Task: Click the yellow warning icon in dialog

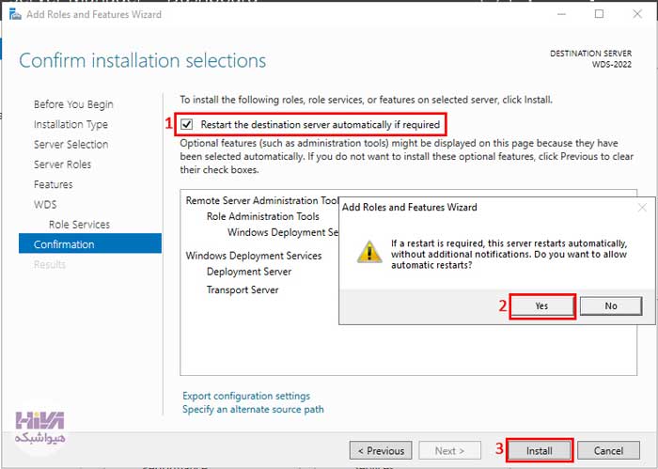Action: (x=369, y=252)
